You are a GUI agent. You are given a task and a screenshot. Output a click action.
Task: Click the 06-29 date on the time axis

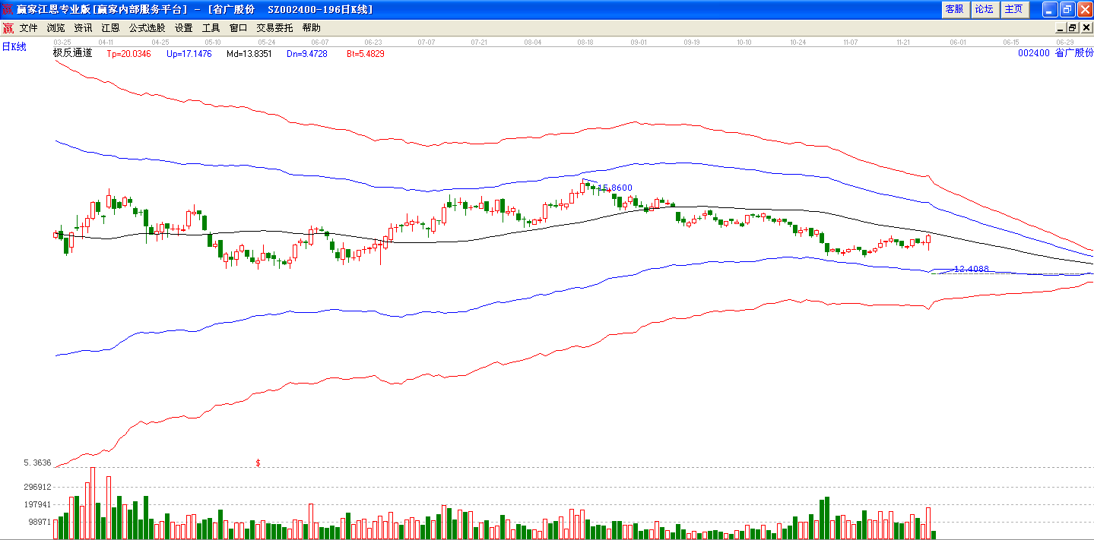coord(1065,43)
